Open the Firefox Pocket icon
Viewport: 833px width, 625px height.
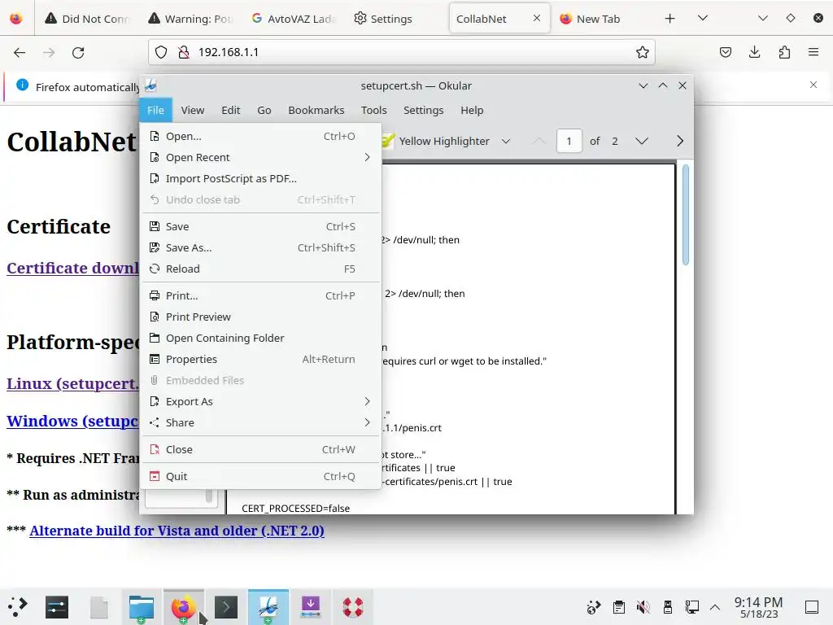pyautogui.click(x=725, y=52)
